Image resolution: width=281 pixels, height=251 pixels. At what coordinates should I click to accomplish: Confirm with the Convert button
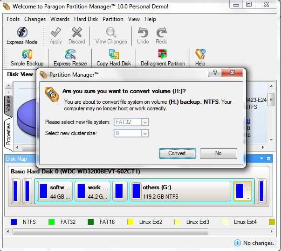point(178,153)
